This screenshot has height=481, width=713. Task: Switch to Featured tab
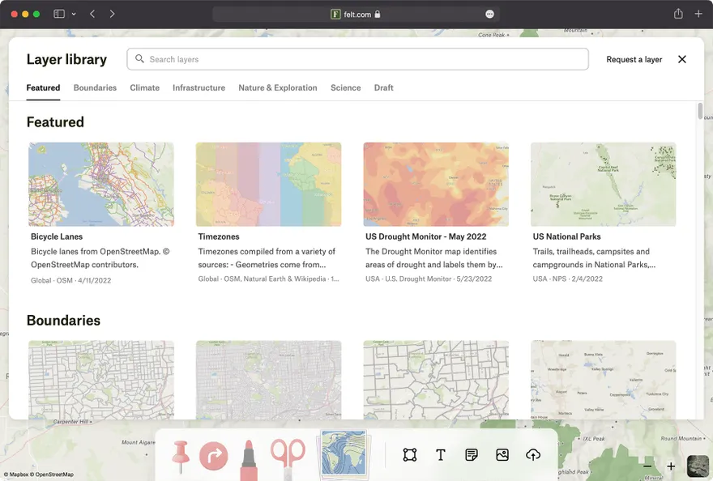43,87
